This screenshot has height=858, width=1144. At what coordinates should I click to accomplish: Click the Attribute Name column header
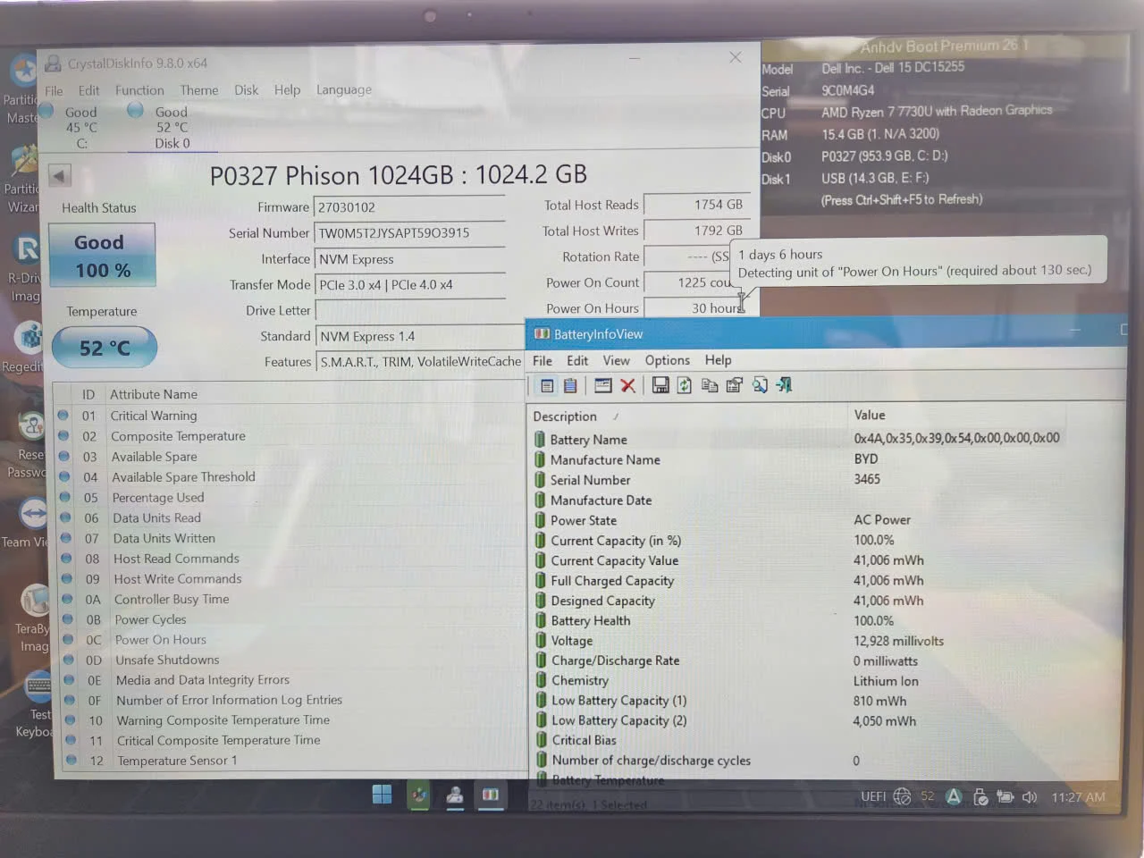point(154,394)
